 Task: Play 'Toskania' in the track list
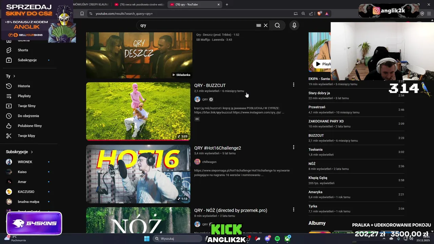pos(356,152)
